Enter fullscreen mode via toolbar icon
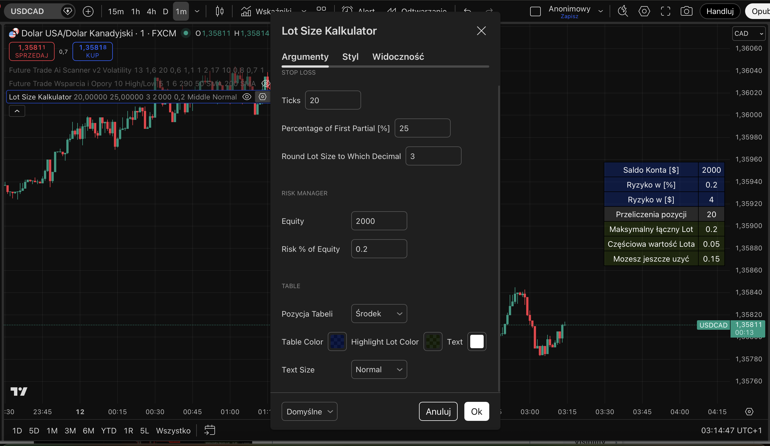Screen dimensions: 770x446 (665, 11)
